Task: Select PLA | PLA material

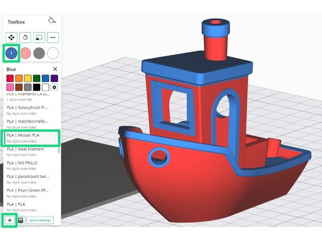Action: pyautogui.click(x=31, y=207)
